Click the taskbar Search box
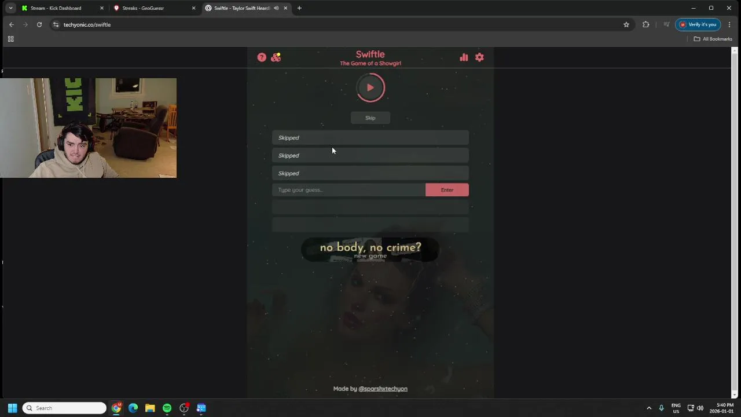This screenshot has width=741, height=417. [64, 408]
